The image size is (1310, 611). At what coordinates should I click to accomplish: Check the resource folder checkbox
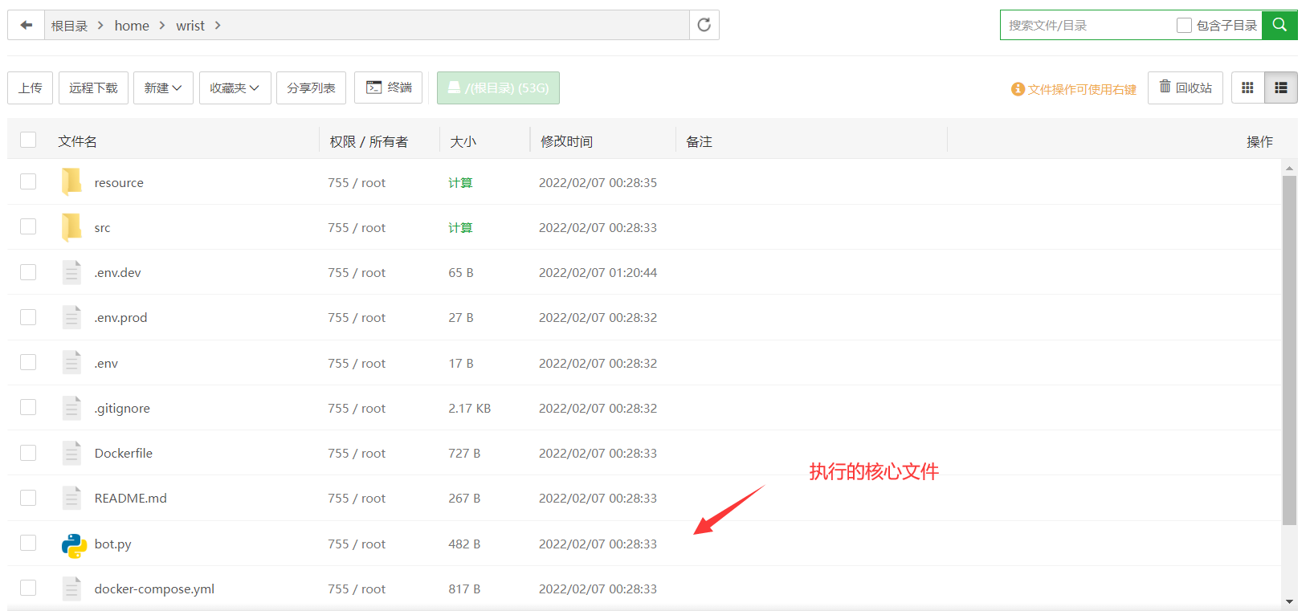pyautogui.click(x=28, y=181)
